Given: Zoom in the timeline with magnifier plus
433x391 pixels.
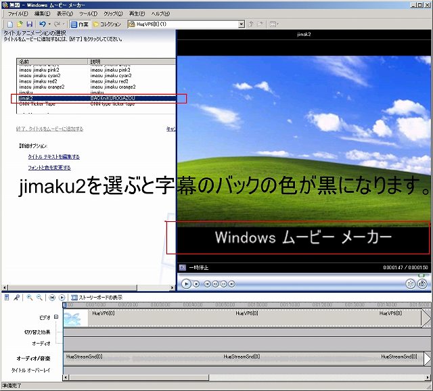Looking at the screenshot, I should pyautogui.click(x=30, y=298).
